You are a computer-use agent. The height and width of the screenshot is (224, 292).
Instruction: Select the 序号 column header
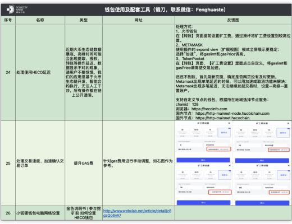point(8,20)
